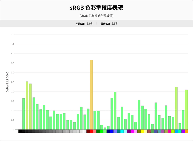Select the bright magenta color swatch
This screenshot has width=193, height=141.
(x=132, y=131)
